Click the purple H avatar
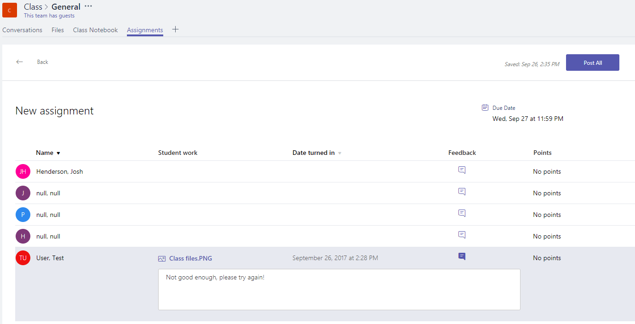 pyautogui.click(x=23, y=236)
